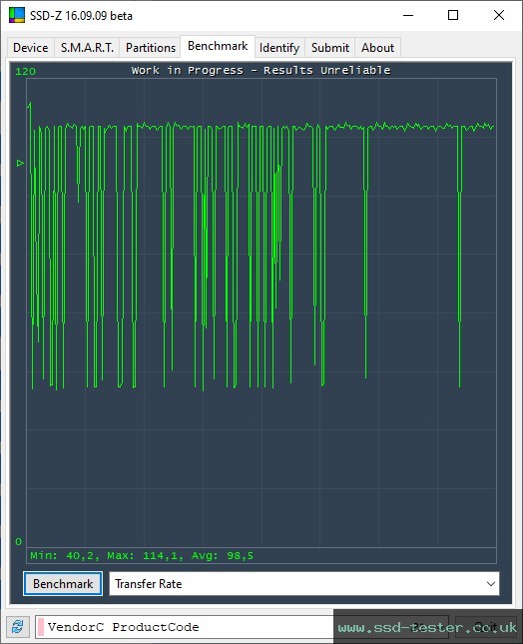Click the Benchmark tab
Screen dimensions: 523x644
(218, 46)
